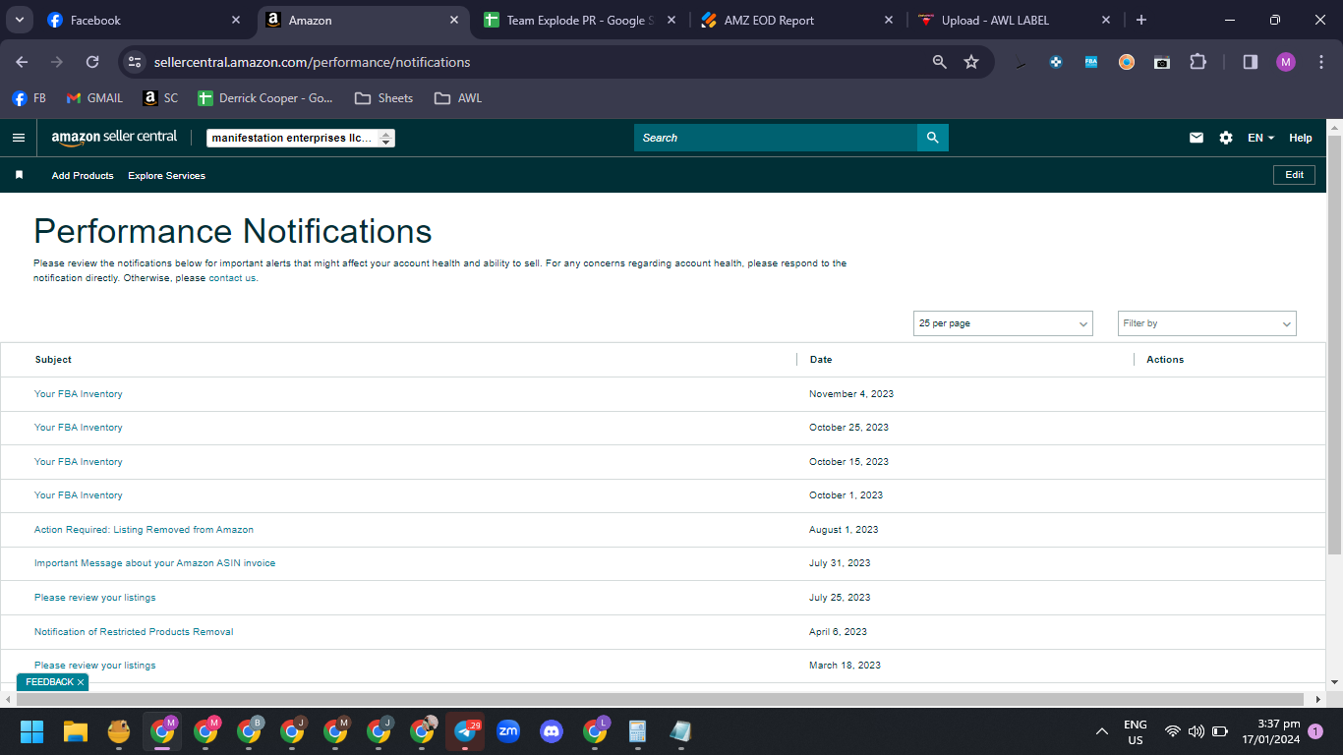Open the Chrome extensions puzzle icon

pos(1197,62)
